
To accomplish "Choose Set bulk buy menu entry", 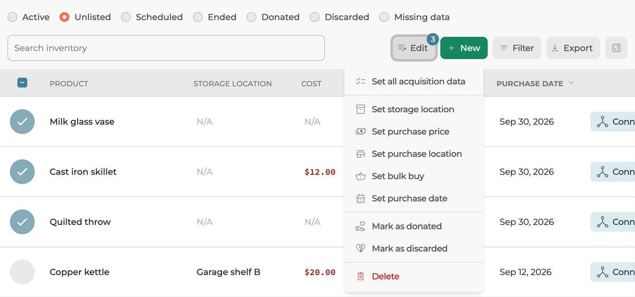I will point(414,176).
